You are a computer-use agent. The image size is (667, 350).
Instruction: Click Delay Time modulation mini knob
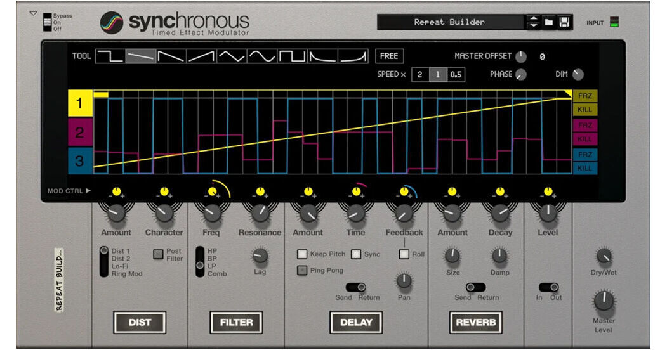(x=356, y=191)
